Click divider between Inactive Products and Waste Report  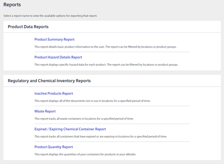tap(112, 106)
